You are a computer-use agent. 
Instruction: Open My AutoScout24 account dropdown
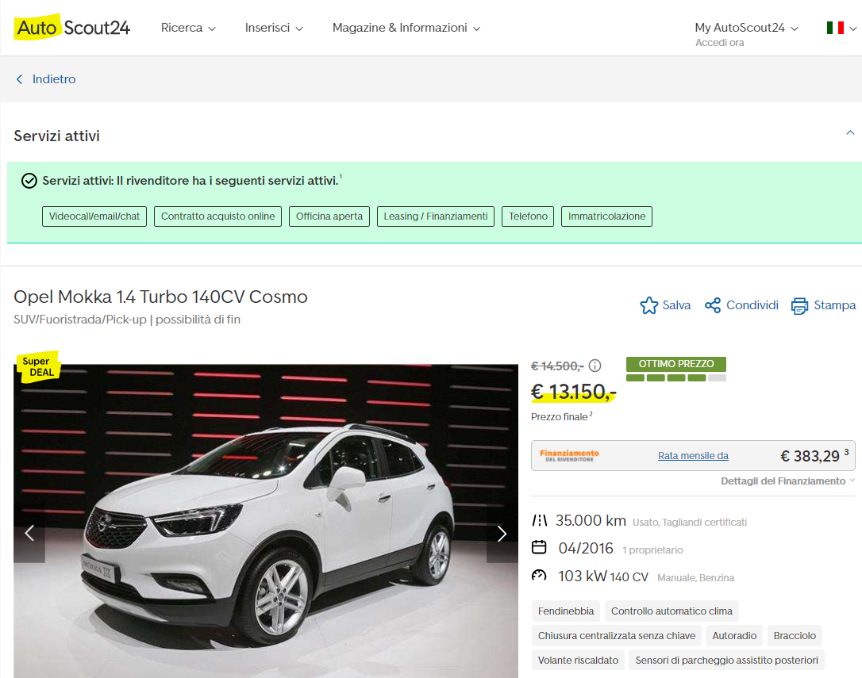coord(747,28)
